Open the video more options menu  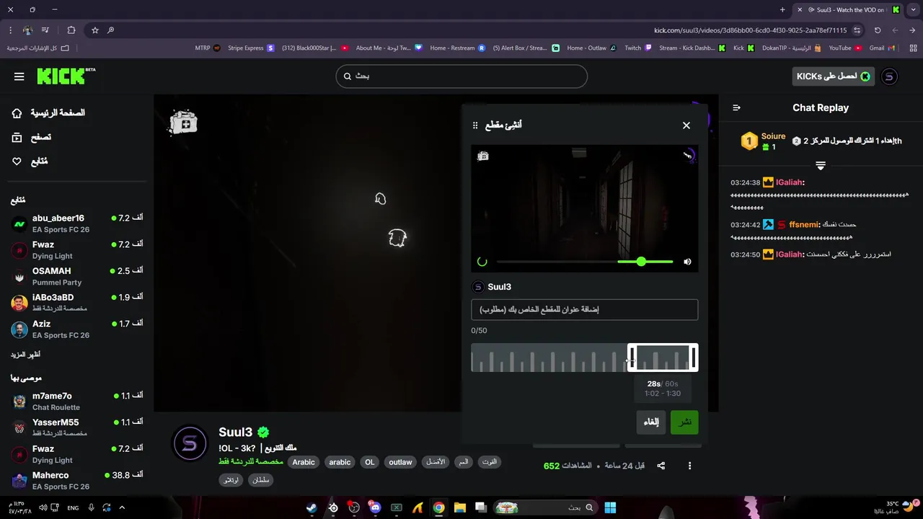coord(689,466)
